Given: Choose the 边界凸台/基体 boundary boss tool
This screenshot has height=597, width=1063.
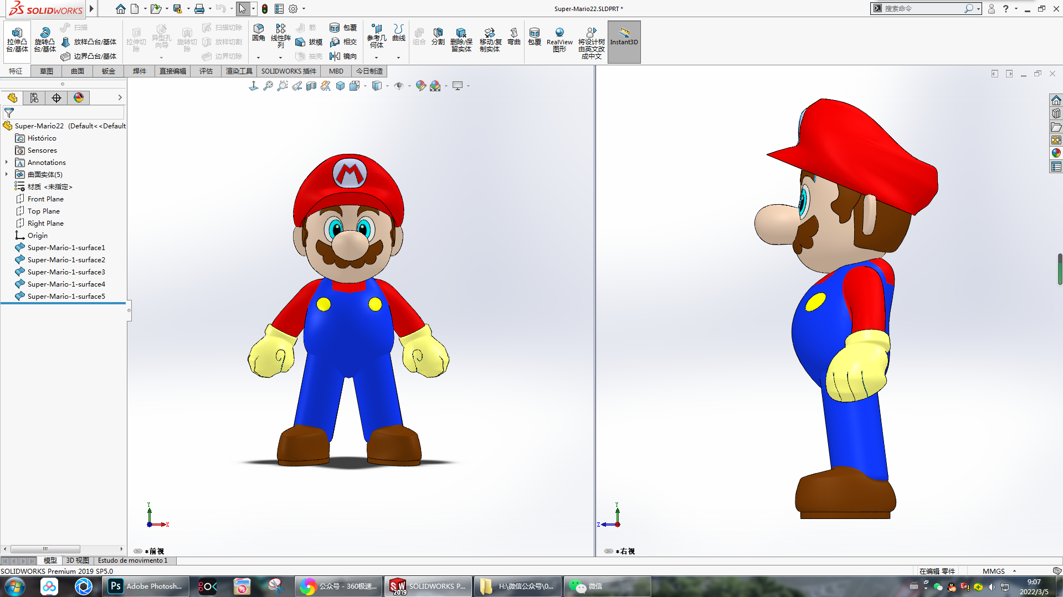Looking at the screenshot, I should click(x=89, y=56).
